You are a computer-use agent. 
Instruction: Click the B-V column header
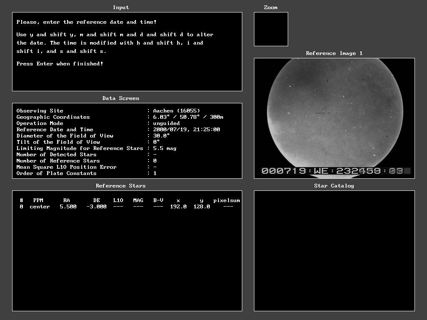(x=158, y=200)
